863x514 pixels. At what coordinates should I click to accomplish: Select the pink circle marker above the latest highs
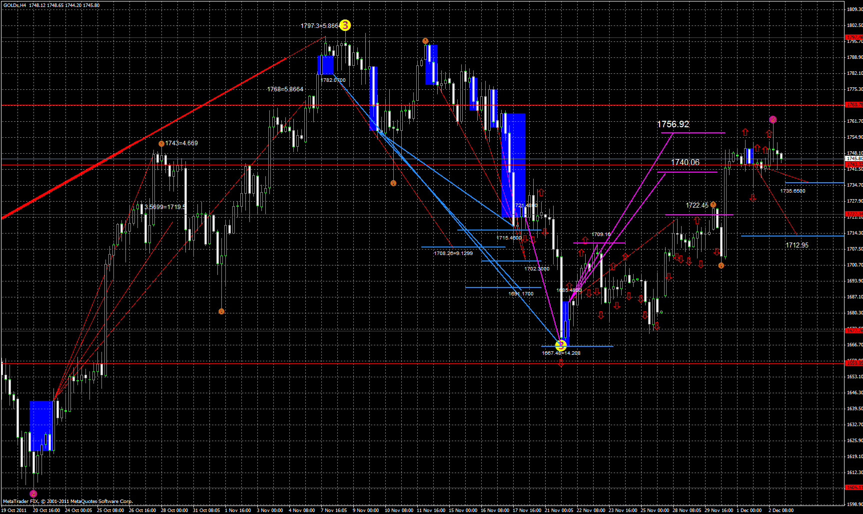pyautogui.click(x=773, y=119)
